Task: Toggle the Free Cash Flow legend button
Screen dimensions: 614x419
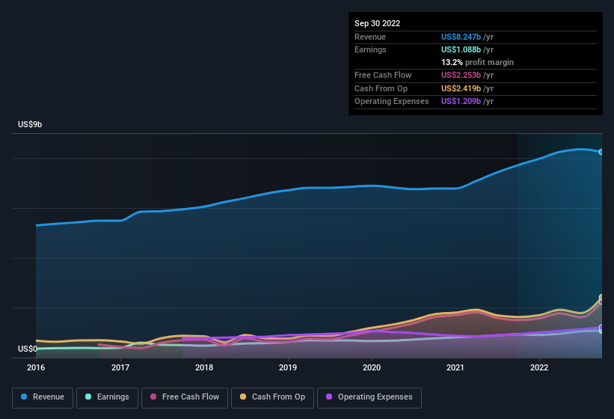Action: pyautogui.click(x=185, y=397)
